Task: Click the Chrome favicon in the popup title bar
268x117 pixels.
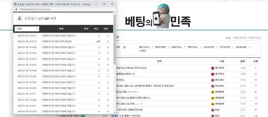Action: 15,4
